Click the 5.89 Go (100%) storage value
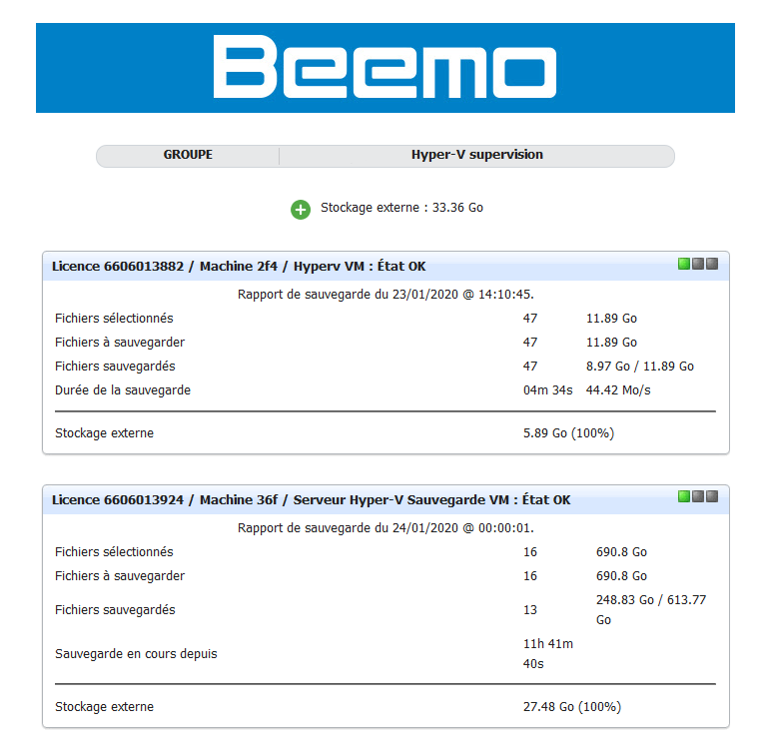Image resolution: width=773 pixels, height=753 pixels. click(x=568, y=433)
